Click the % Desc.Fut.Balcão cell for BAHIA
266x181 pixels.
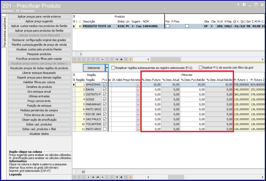(193, 90)
